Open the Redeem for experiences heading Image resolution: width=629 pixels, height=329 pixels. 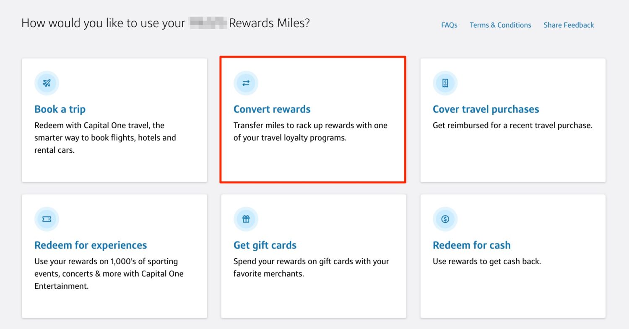click(x=91, y=245)
